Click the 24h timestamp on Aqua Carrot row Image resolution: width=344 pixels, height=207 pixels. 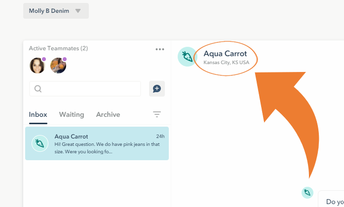click(160, 137)
